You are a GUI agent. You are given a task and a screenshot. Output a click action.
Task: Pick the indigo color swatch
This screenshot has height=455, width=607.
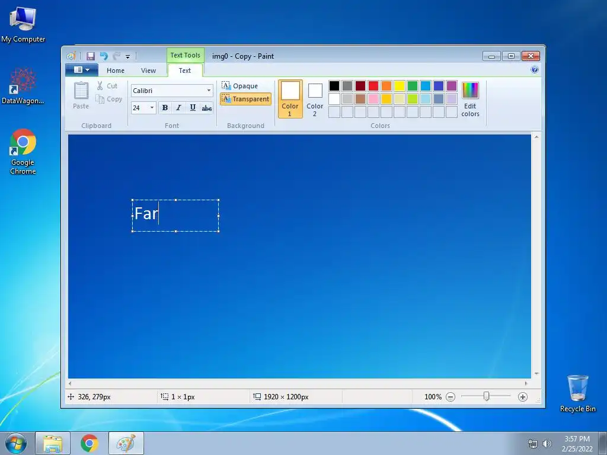click(439, 85)
